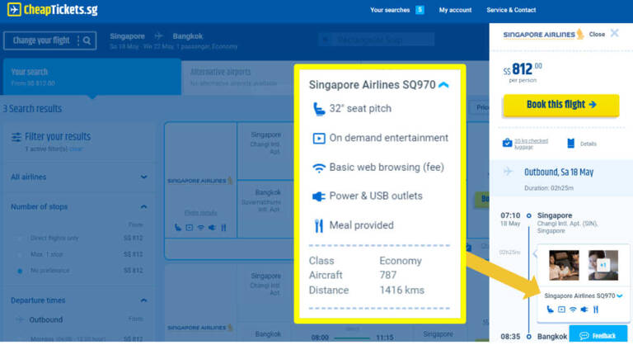Click the CheapTickets.sg logo
This screenshot has height=345, width=633.
pos(53,9)
